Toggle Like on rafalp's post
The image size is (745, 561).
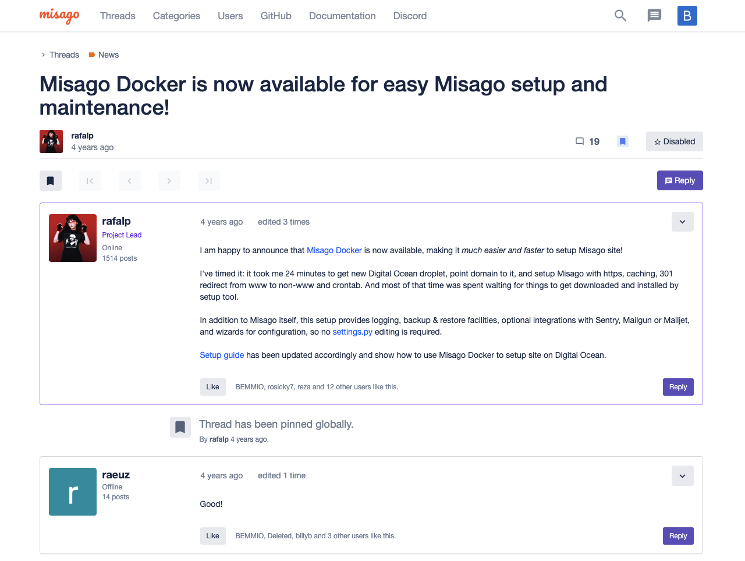(x=212, y=387)
